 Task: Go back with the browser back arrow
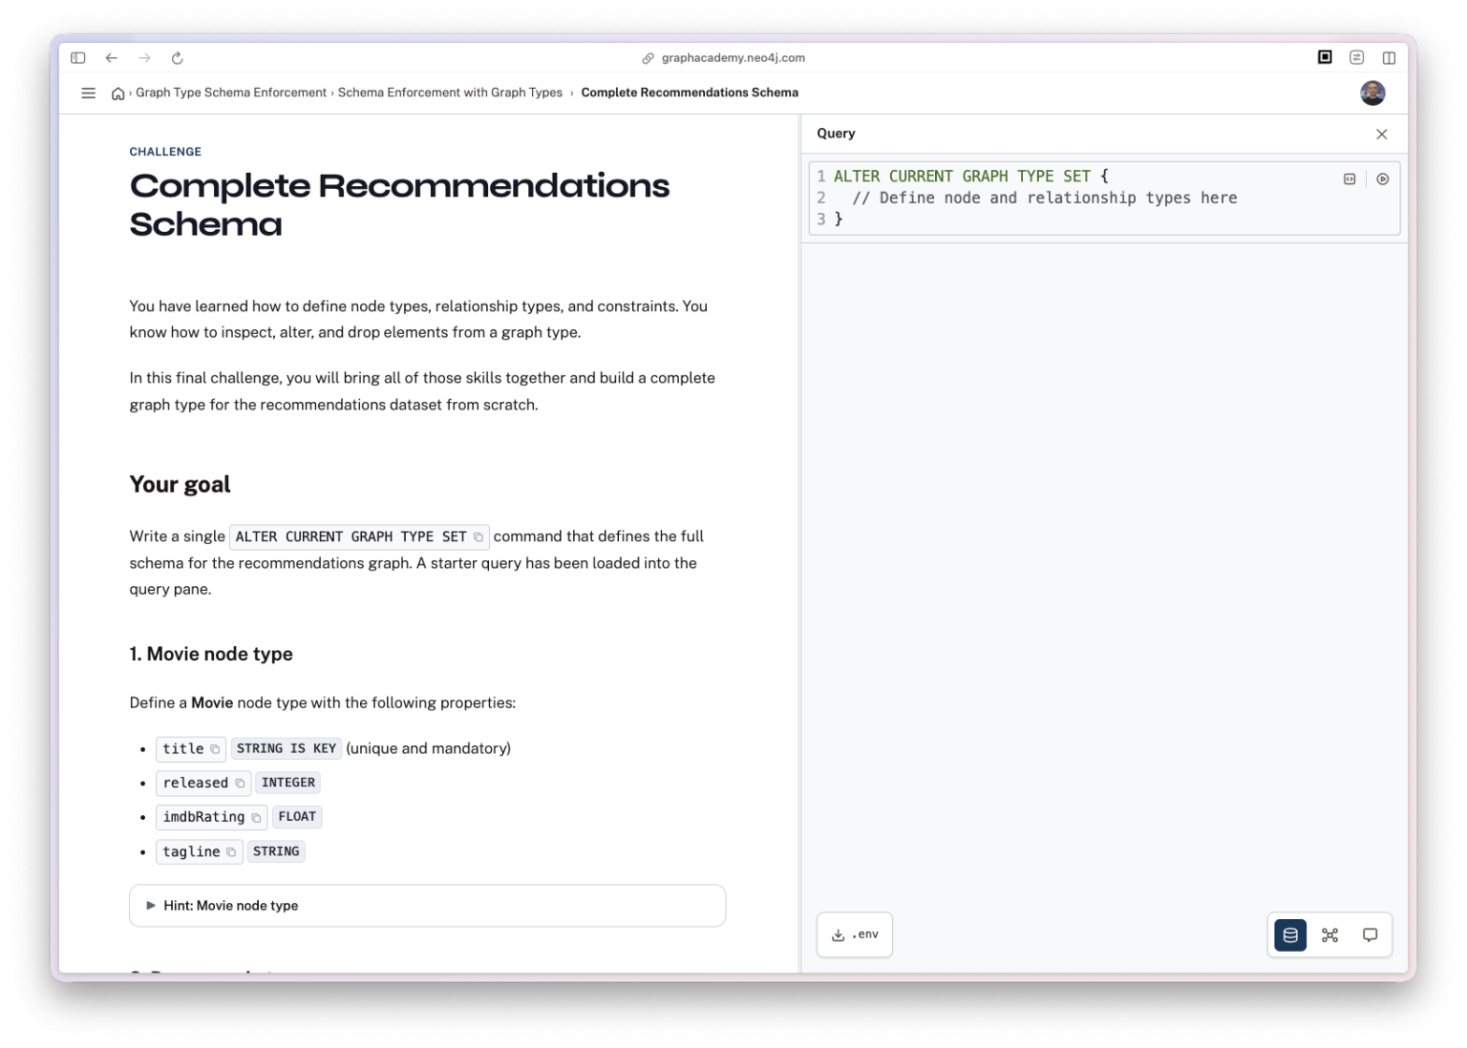(111, 58)
